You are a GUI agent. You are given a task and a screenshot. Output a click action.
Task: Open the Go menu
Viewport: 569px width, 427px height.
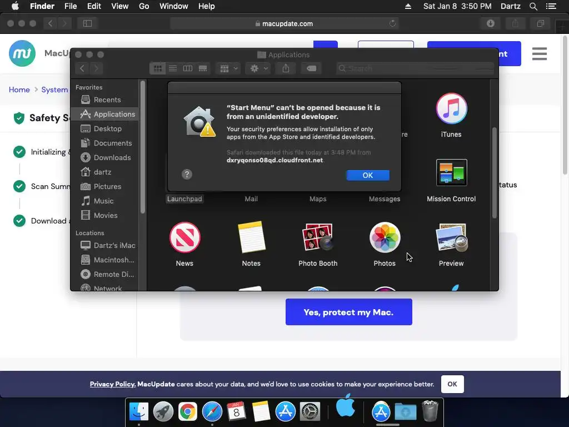click(x=144, y=6)
